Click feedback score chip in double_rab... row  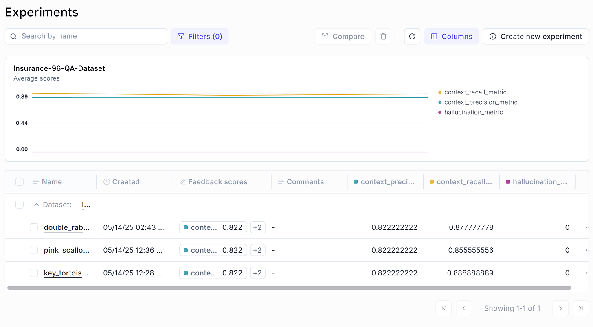(213, 227)
